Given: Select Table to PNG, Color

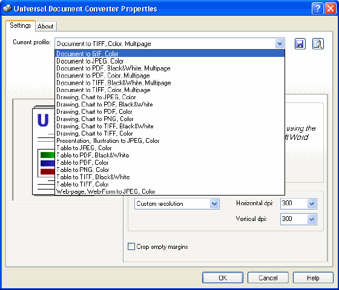Looking at the screenshot, I should point(169,170).
